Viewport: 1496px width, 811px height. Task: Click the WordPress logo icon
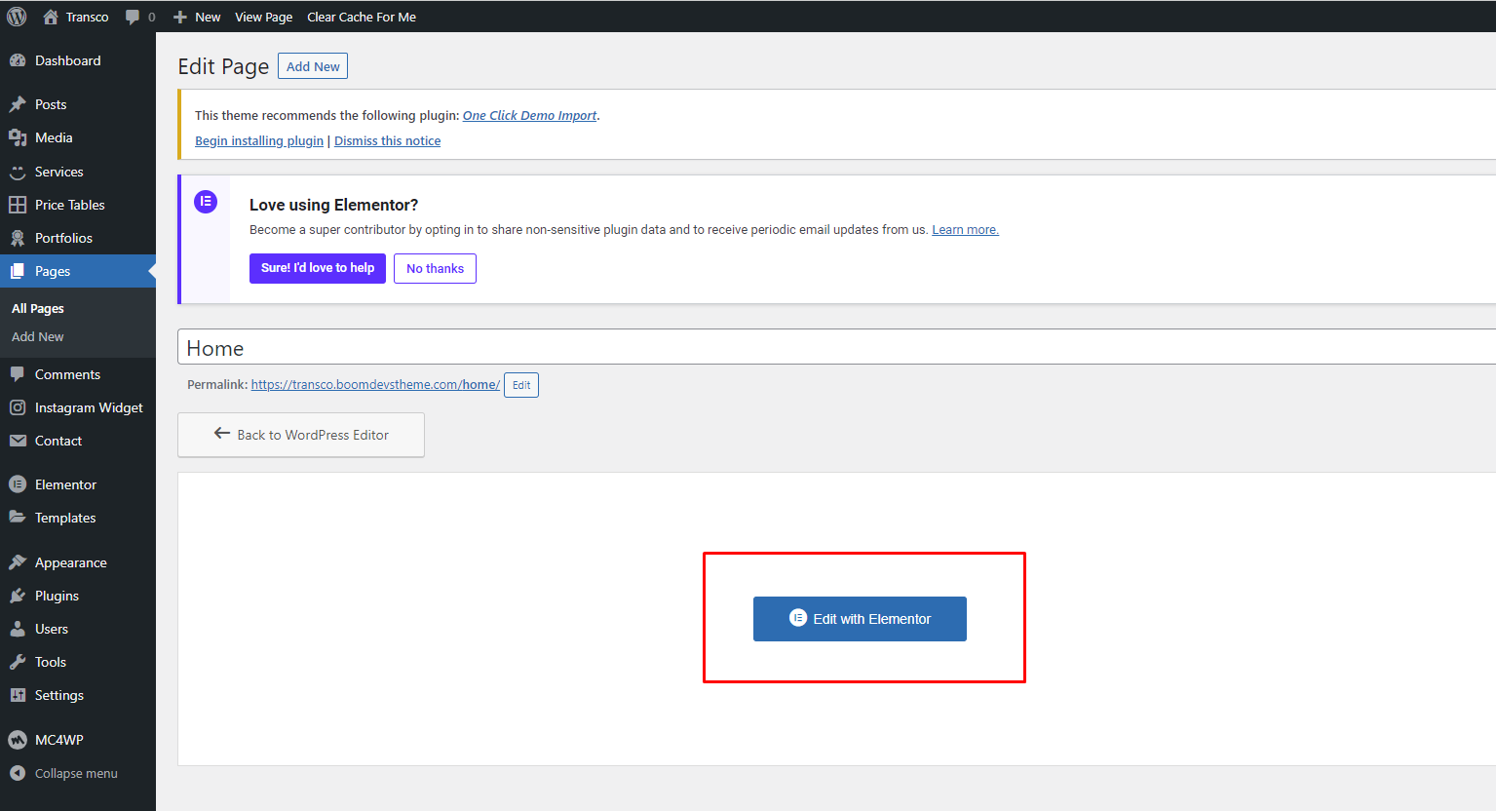(17, 17)
